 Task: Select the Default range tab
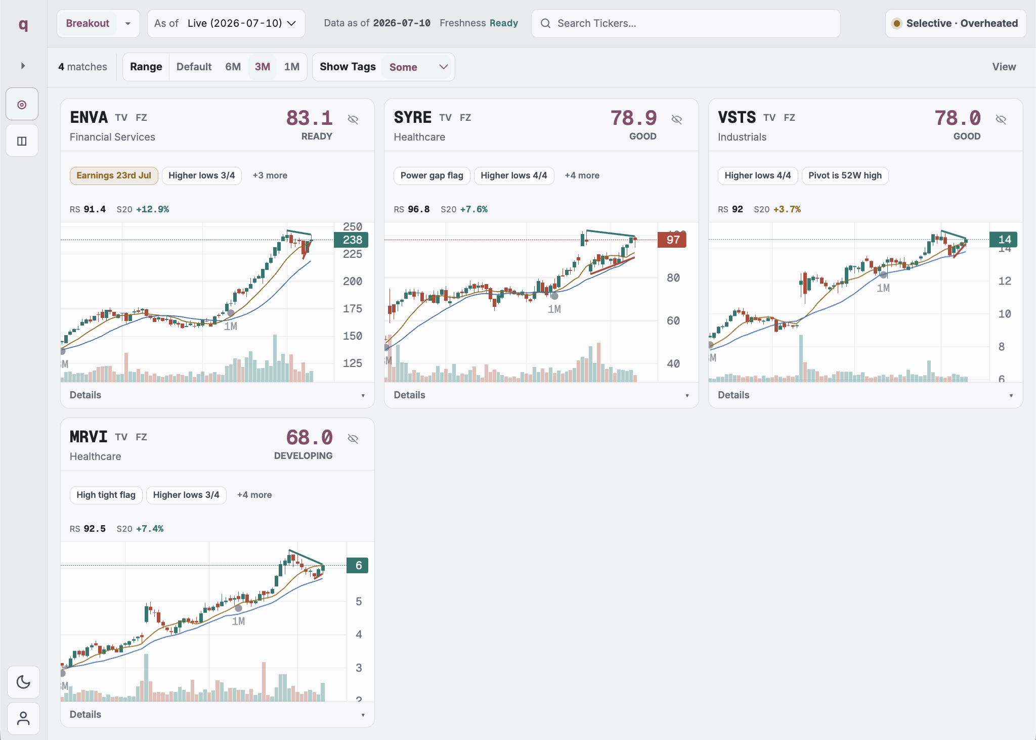[194, 67]
